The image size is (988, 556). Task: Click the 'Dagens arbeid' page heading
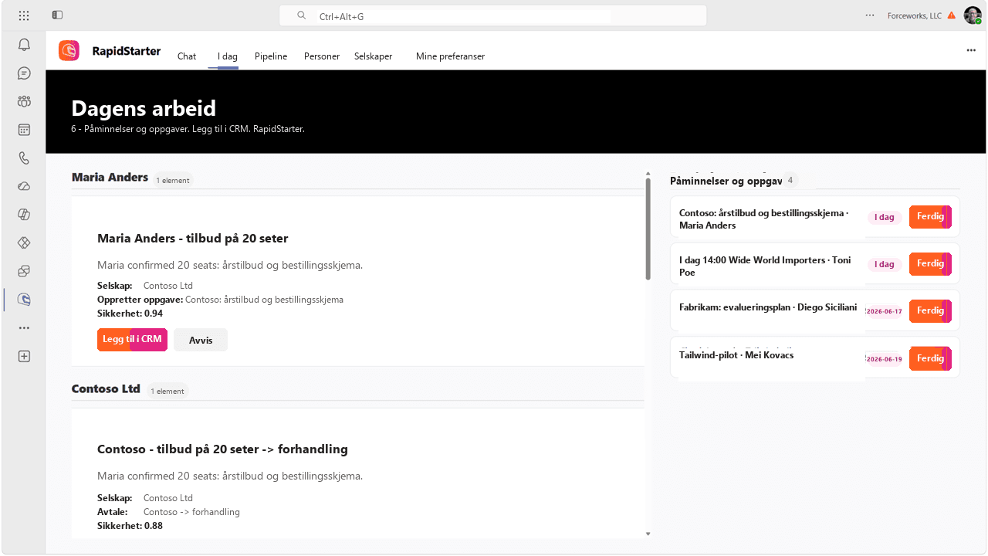pyautogui.click(x=144, y=108)
